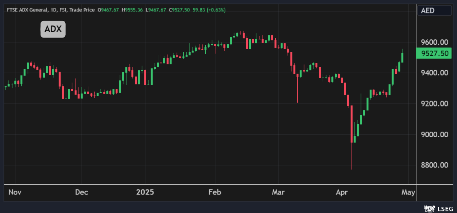Image resolution: width=457 pixels, height=213 pixels.
Task: Select the Dec marker on time axis
Action: pos(81,192)
